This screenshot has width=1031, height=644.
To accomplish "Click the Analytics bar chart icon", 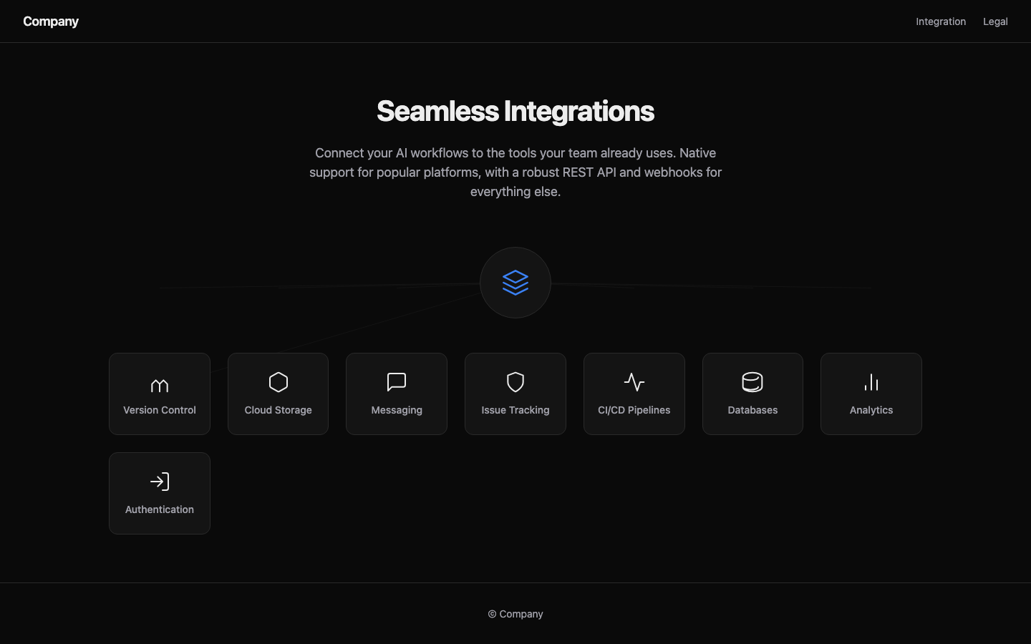I will click(871, 382).
